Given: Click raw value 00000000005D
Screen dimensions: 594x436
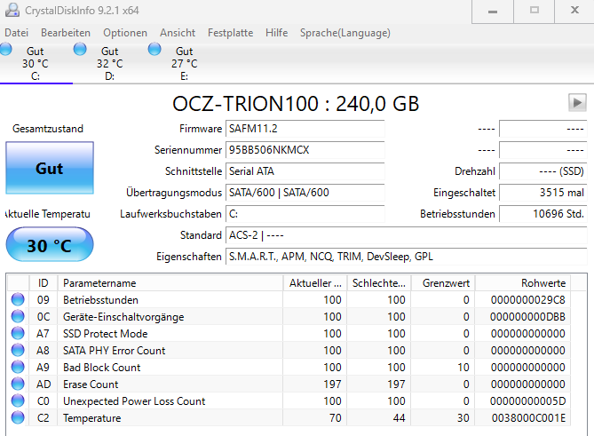Looking at the screenshot, I should pos(527,401).
